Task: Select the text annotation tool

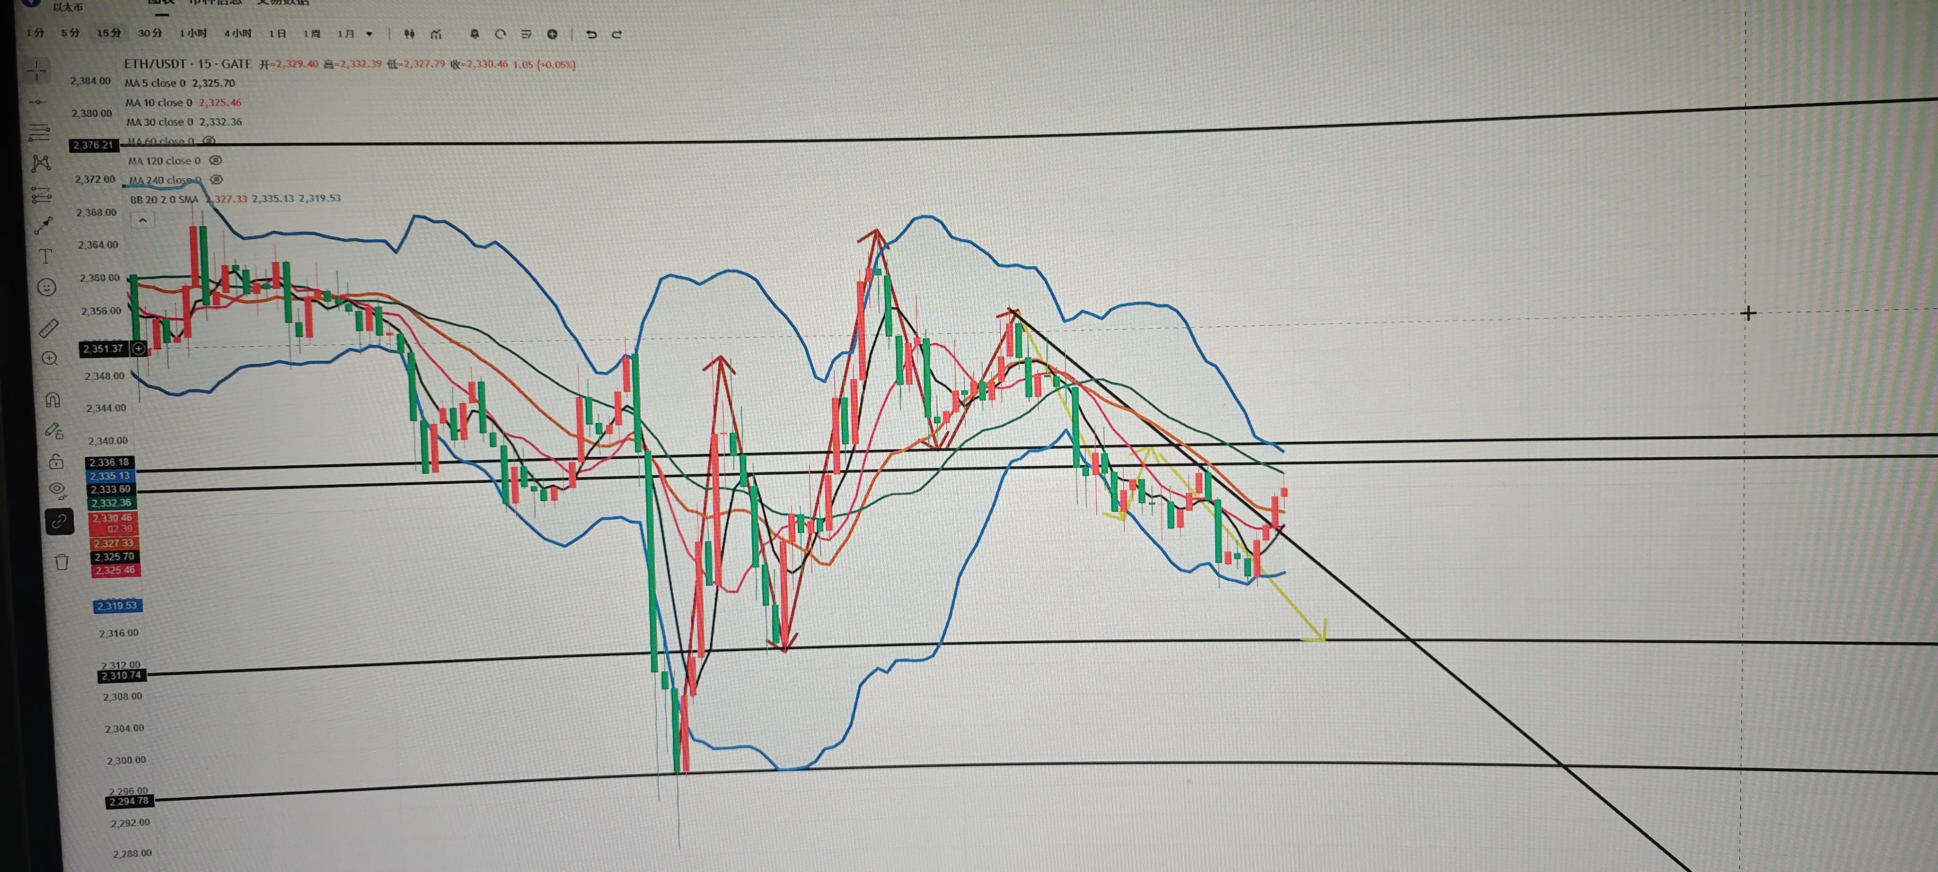Action: click(45, 257)
